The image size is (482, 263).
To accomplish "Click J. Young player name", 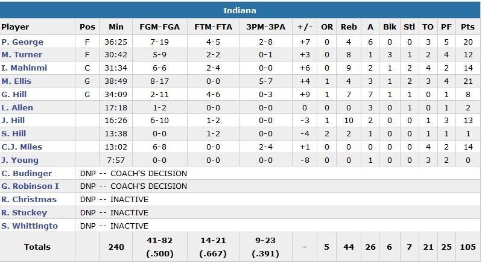I will 19,160.
